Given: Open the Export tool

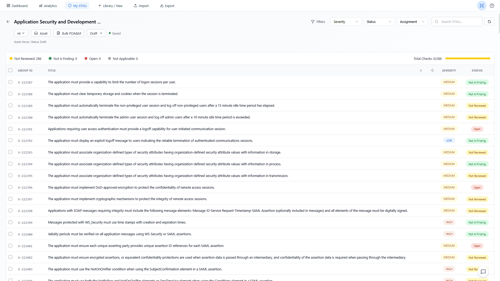Looking at the screenshot, I should pyautogui.click(x=167, y=5).
